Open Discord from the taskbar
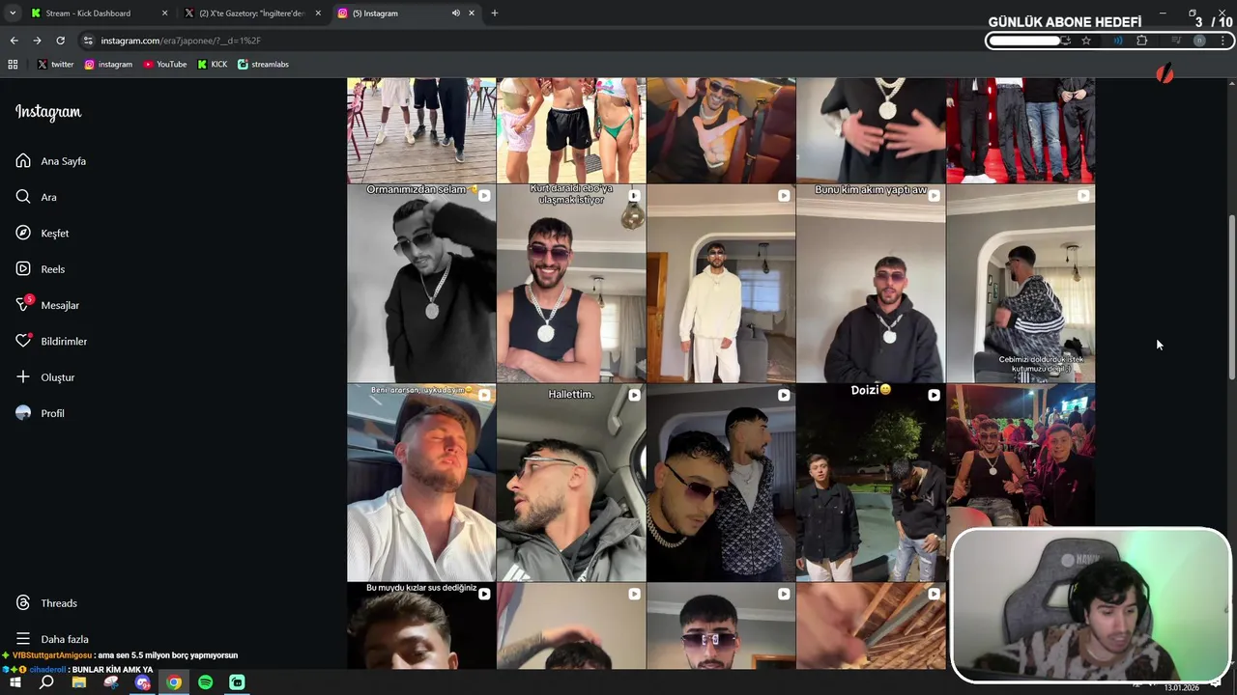This screenshot has height=695, width=1237. (143, 682)
